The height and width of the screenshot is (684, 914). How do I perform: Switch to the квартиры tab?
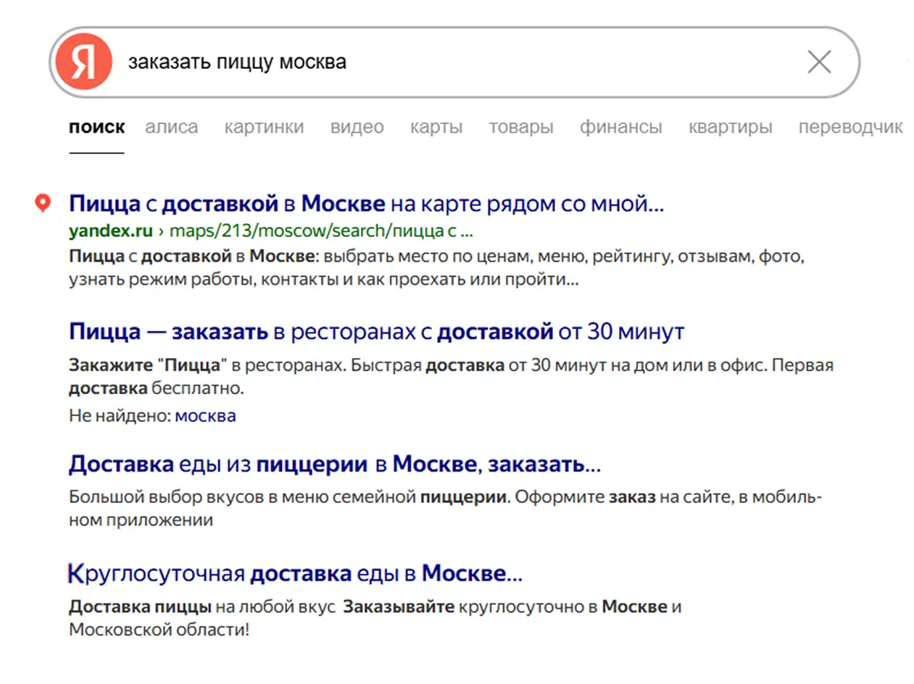coord(730,128)
